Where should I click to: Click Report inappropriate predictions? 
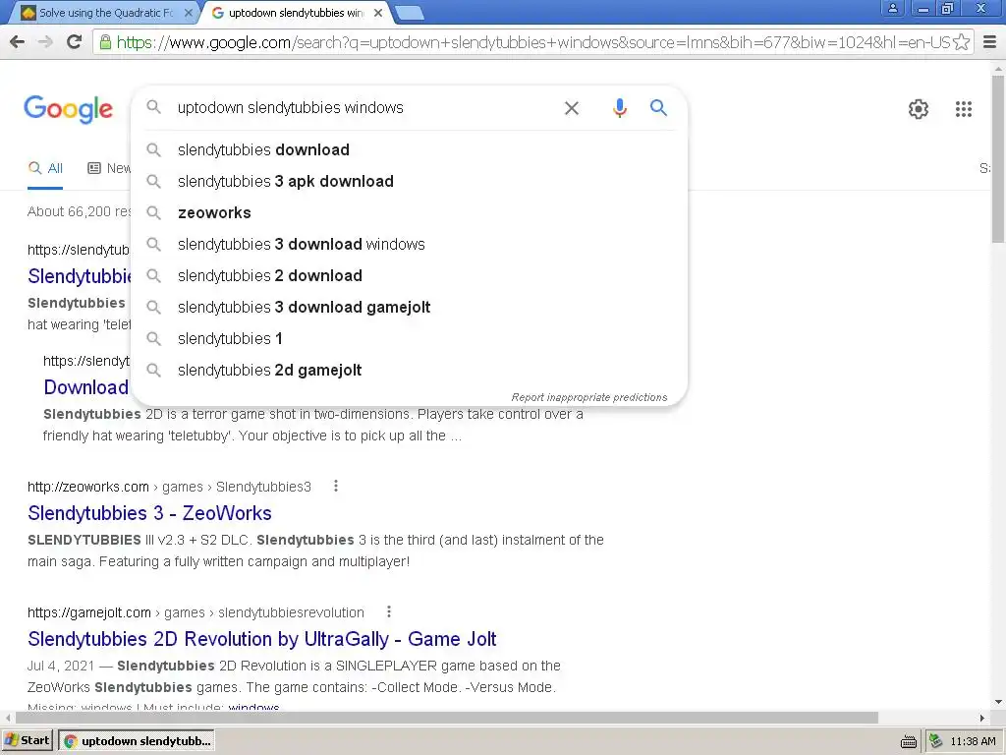coord(589,397)
